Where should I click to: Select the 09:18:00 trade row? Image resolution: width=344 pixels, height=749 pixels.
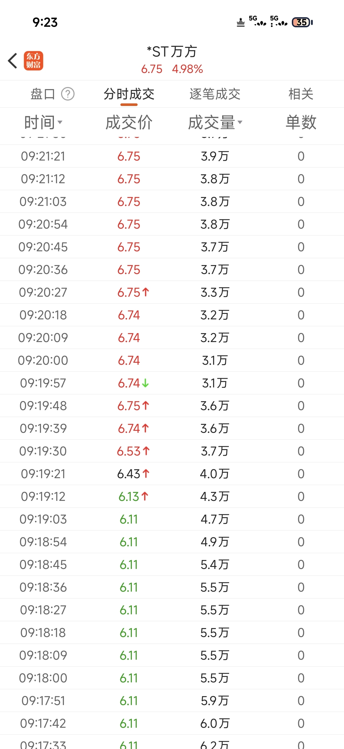pyautogui.click(x=172, y=678)
